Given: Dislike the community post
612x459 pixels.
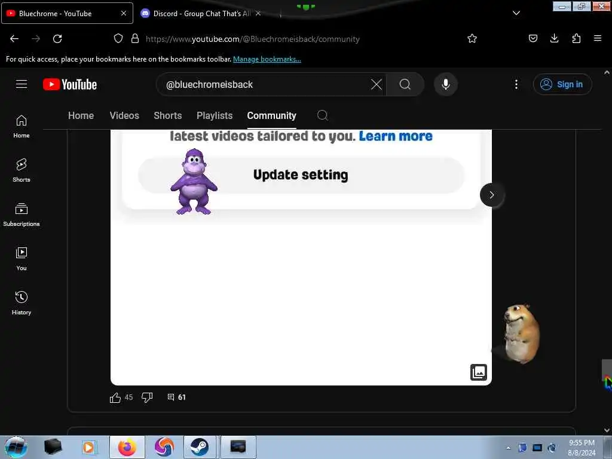Looking at the screenshot, I should [x=147, y=397].
